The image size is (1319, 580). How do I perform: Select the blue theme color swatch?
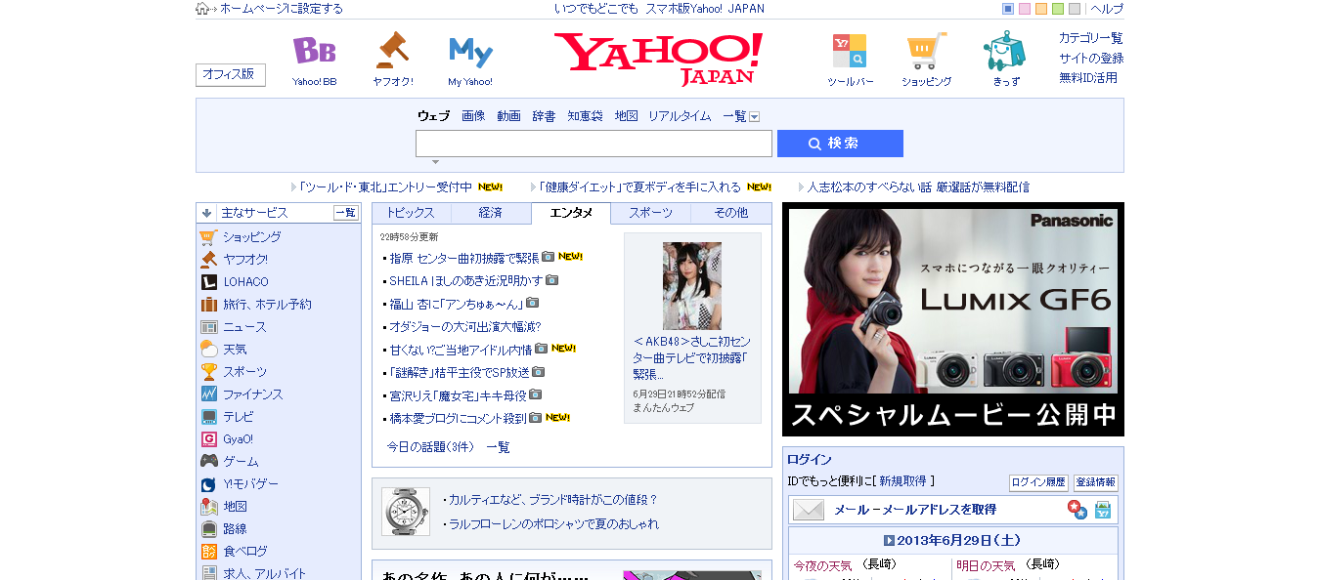click(1008, 9)
